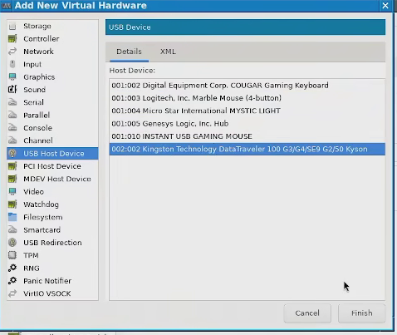The height and width of the screenshot is (335, 397).
Task: Click the USB Host Device icon
Action: pos(12,154)
